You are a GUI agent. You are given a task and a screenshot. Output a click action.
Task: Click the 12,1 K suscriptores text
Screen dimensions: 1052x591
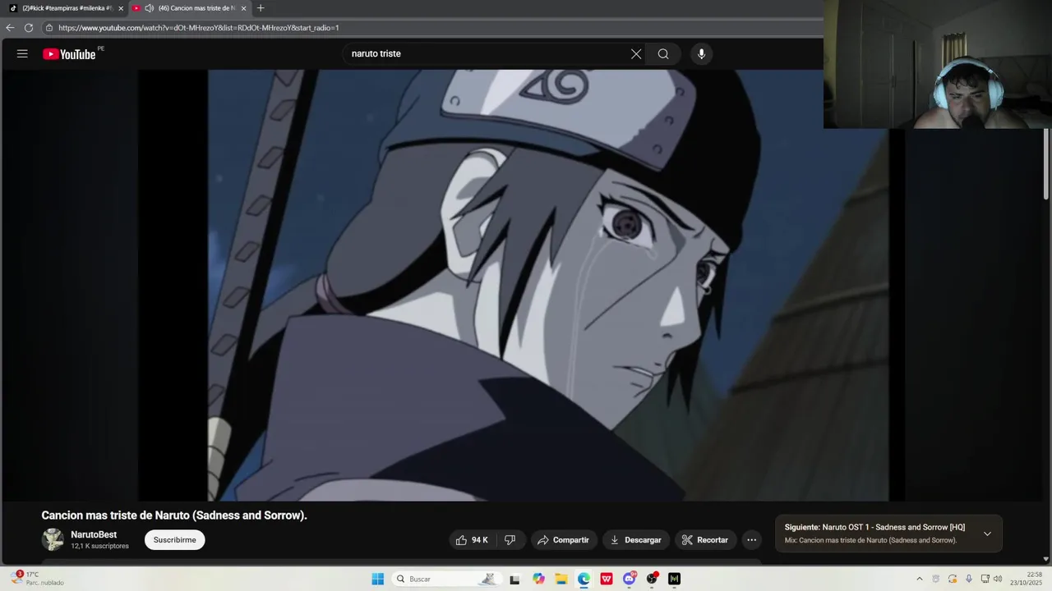click(x=99, y=546)
